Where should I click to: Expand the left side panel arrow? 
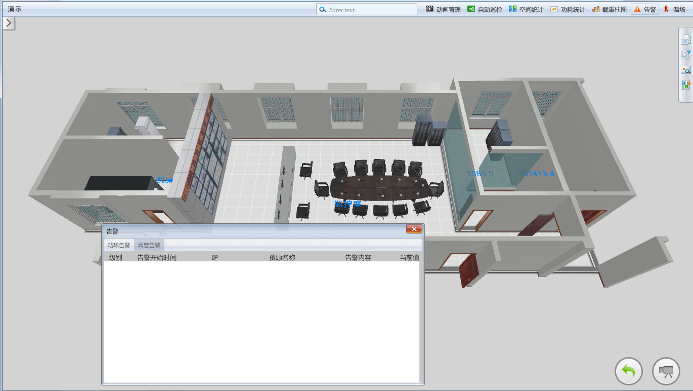click(x=9, y=23)
